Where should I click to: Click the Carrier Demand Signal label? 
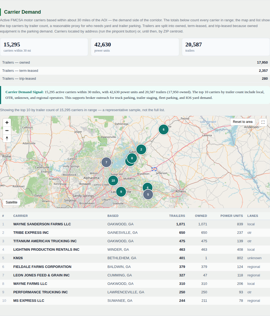click(25, 92)
